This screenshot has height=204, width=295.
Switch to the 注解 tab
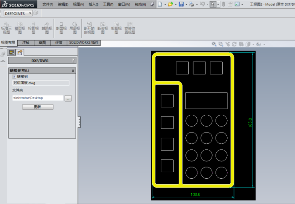click(x=26, y=43)
